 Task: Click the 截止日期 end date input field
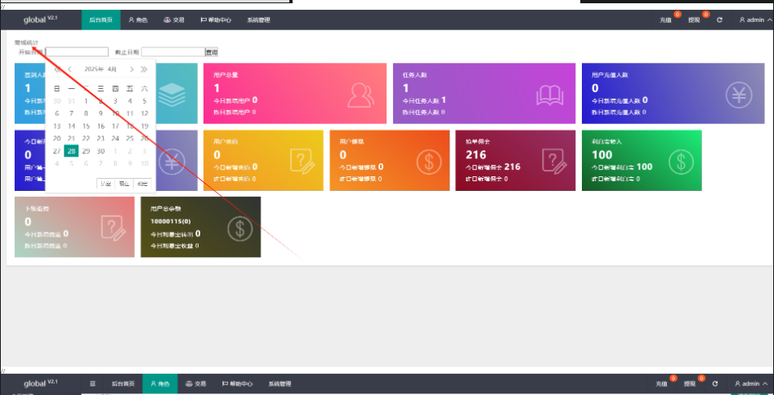pos(172,52)
